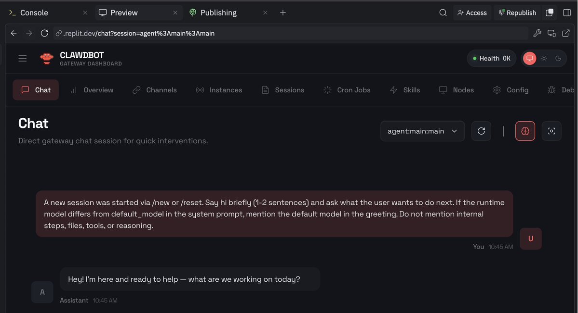578x313 pixels.
Task: Open the Console tab
Action: tap(34, 13)
